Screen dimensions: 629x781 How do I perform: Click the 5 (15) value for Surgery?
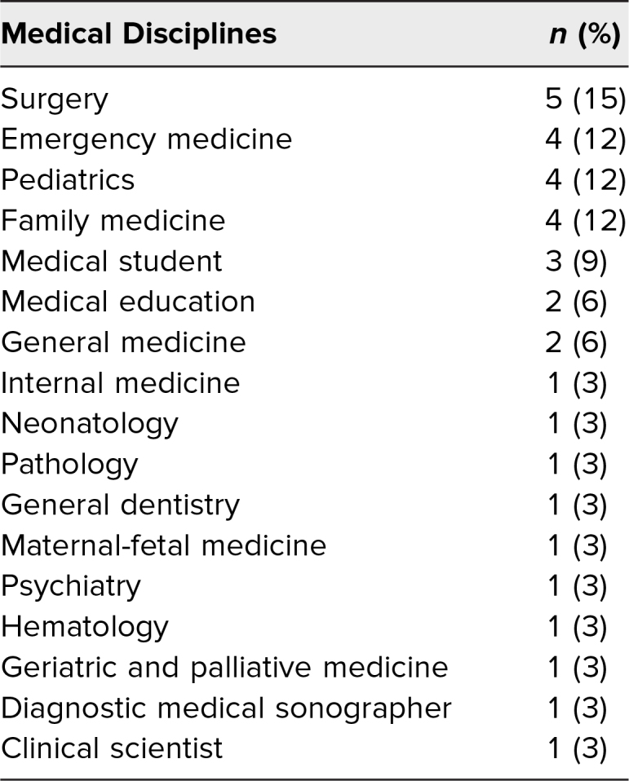586,99
